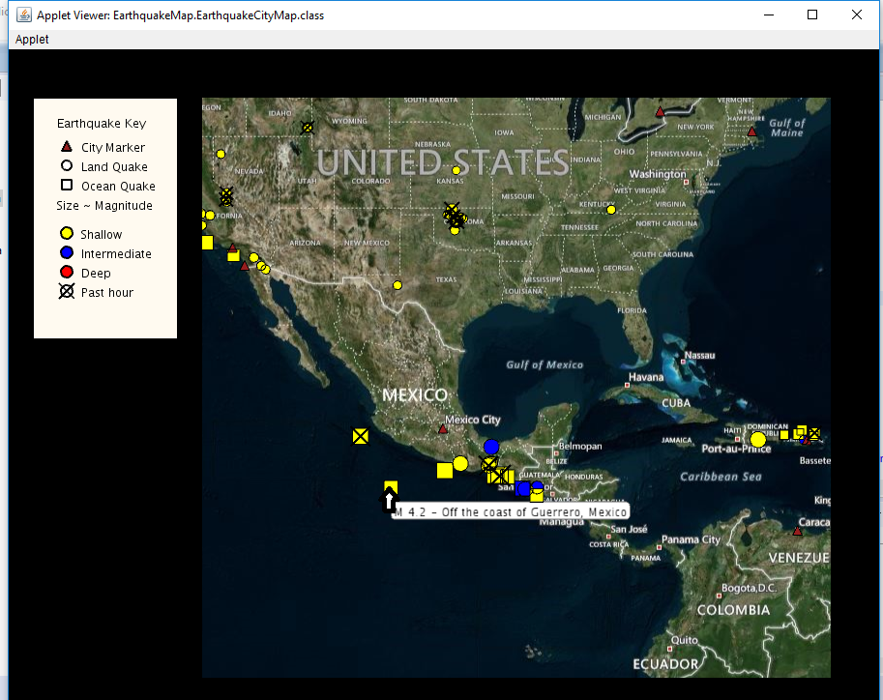Select the yellow quake marker in Kansas
The width and height of the screenshot is (883, 700).
(x=456, y=170)
